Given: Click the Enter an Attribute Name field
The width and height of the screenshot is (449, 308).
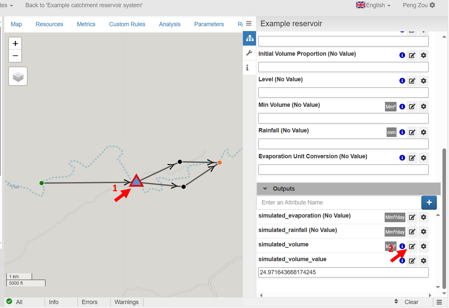Looking at the screenshot, I should click(339, 203).
